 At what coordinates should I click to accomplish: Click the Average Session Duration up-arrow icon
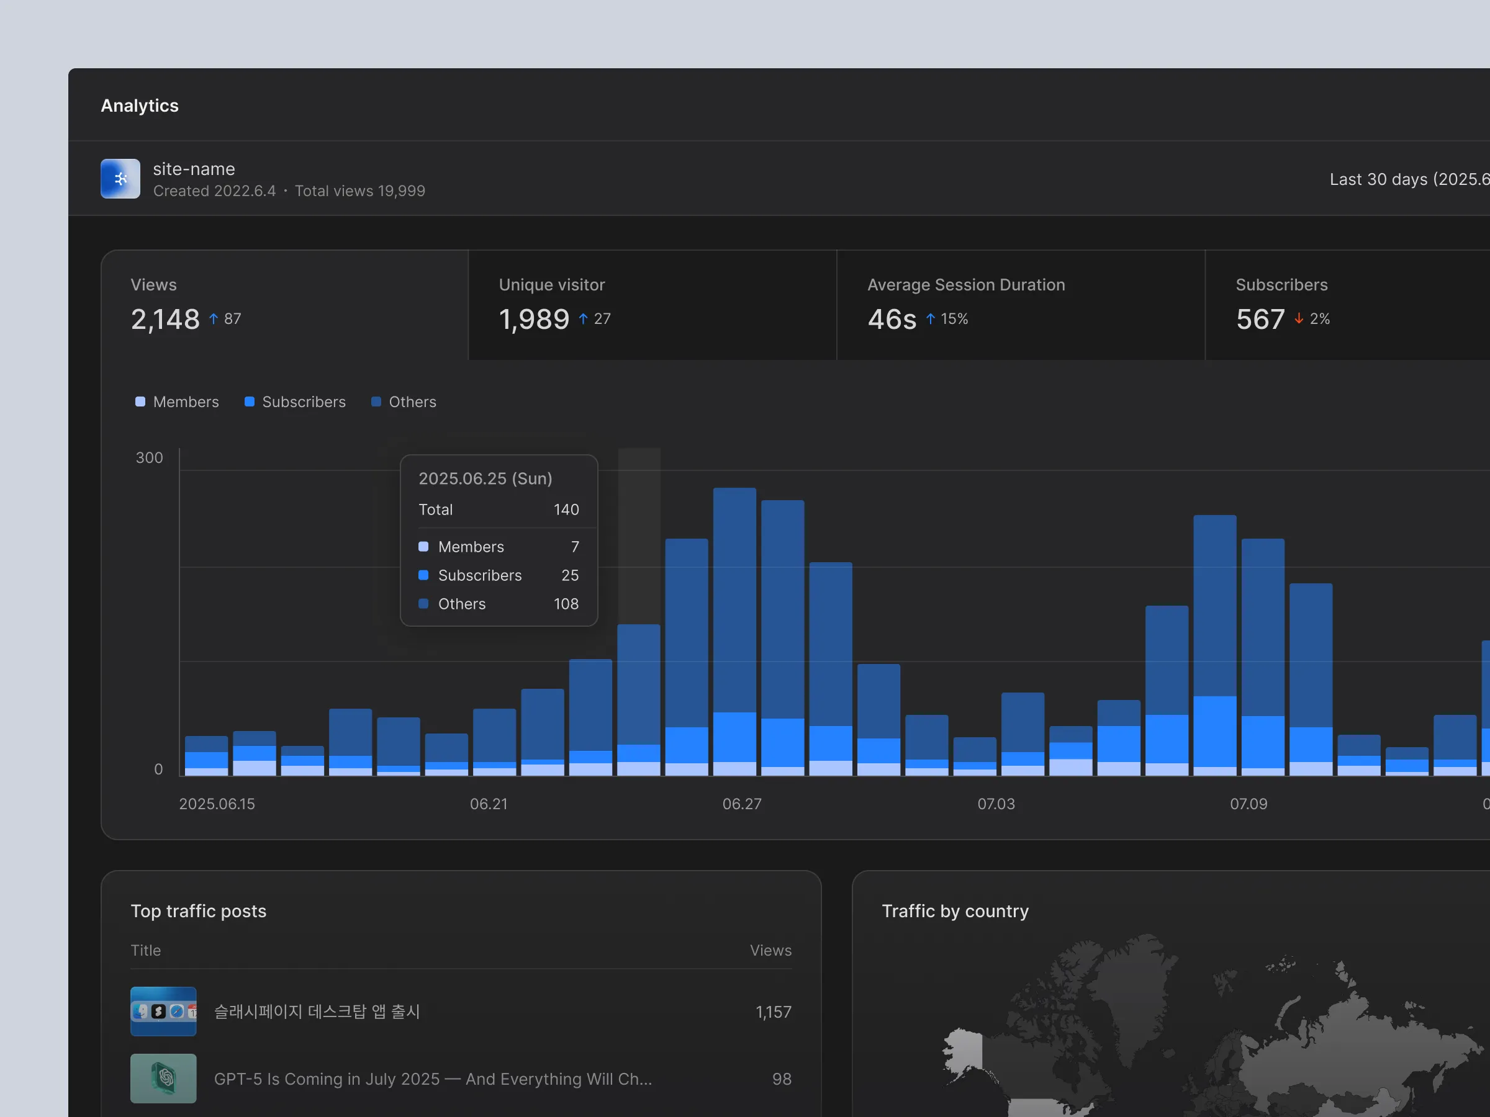(x=930, y=318)
